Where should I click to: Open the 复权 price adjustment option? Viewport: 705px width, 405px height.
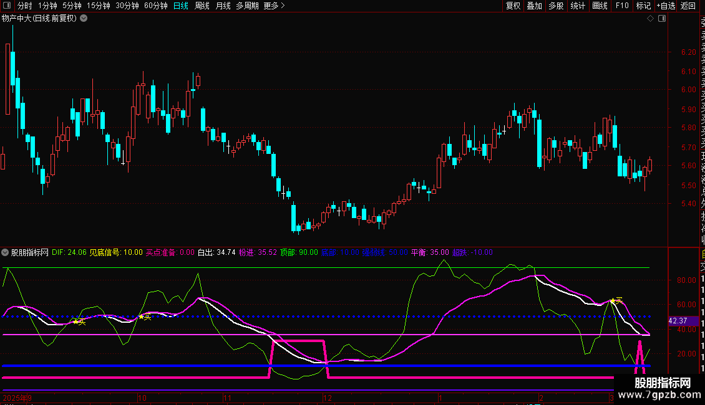513,6
